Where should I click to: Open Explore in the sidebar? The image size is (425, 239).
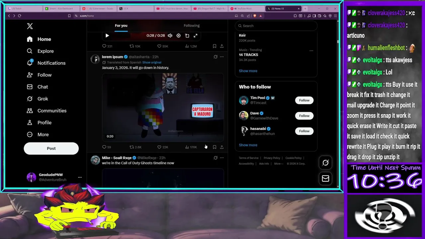point(40,51)
